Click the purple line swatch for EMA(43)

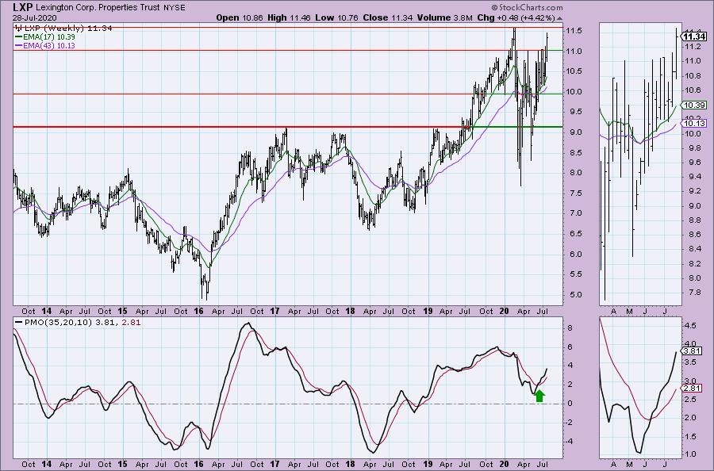[x=19, y=45]
